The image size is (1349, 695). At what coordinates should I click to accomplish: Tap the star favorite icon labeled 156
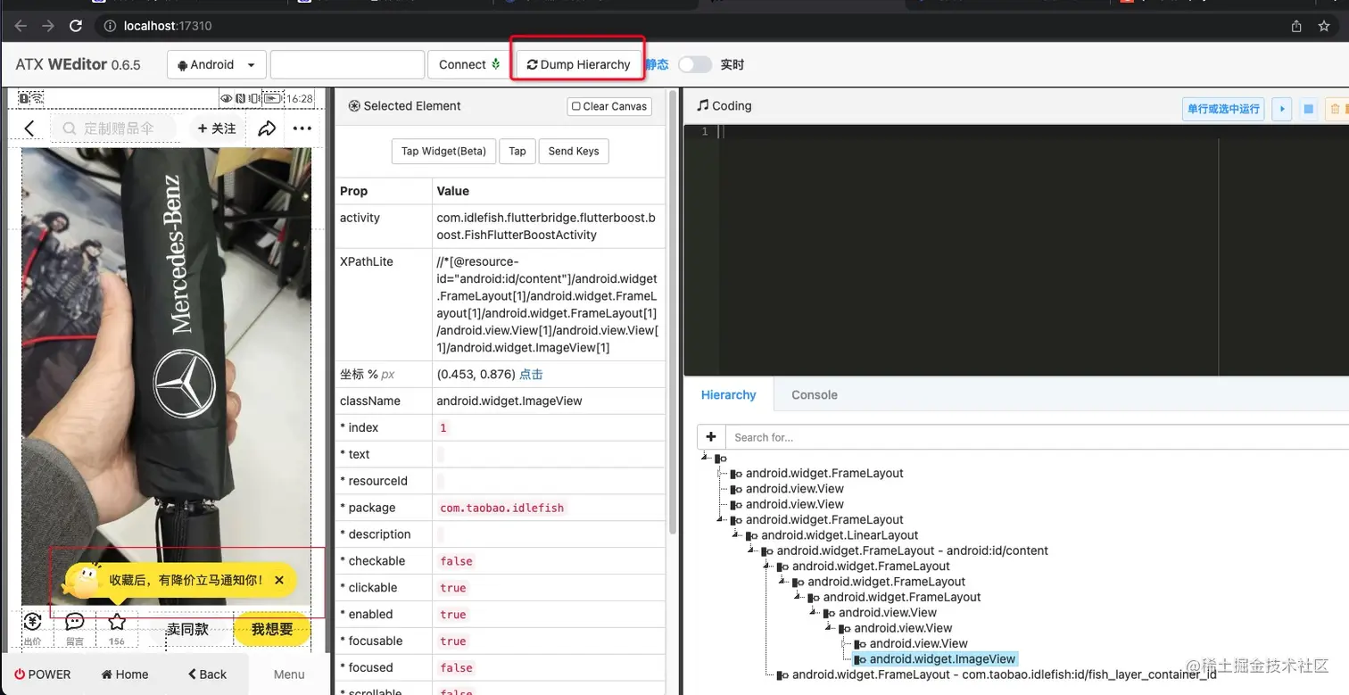point(117,627)
